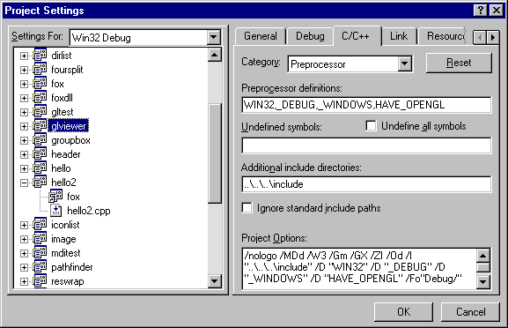Select hello2.cpp in the tree

point(88,211)
